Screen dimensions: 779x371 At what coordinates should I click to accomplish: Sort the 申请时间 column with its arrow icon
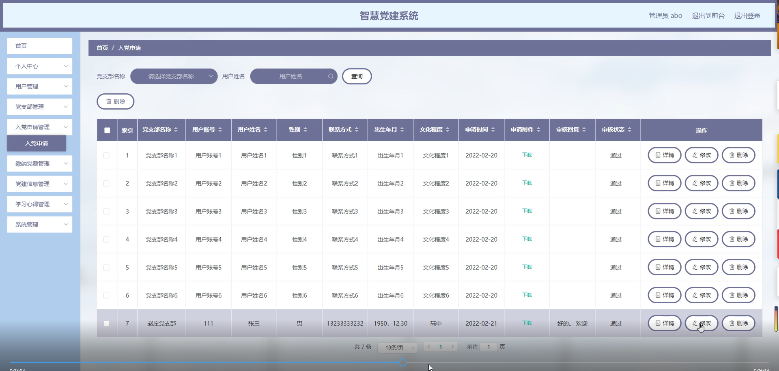coord(493,130)
